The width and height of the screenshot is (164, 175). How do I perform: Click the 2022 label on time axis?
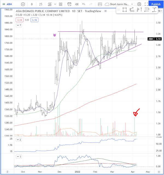point(77,172)
